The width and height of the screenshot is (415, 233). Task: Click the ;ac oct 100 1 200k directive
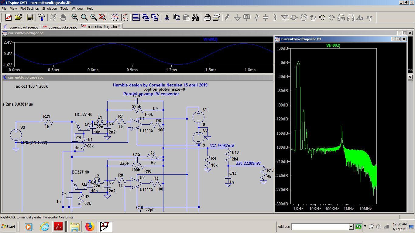(x=31, y=86)
